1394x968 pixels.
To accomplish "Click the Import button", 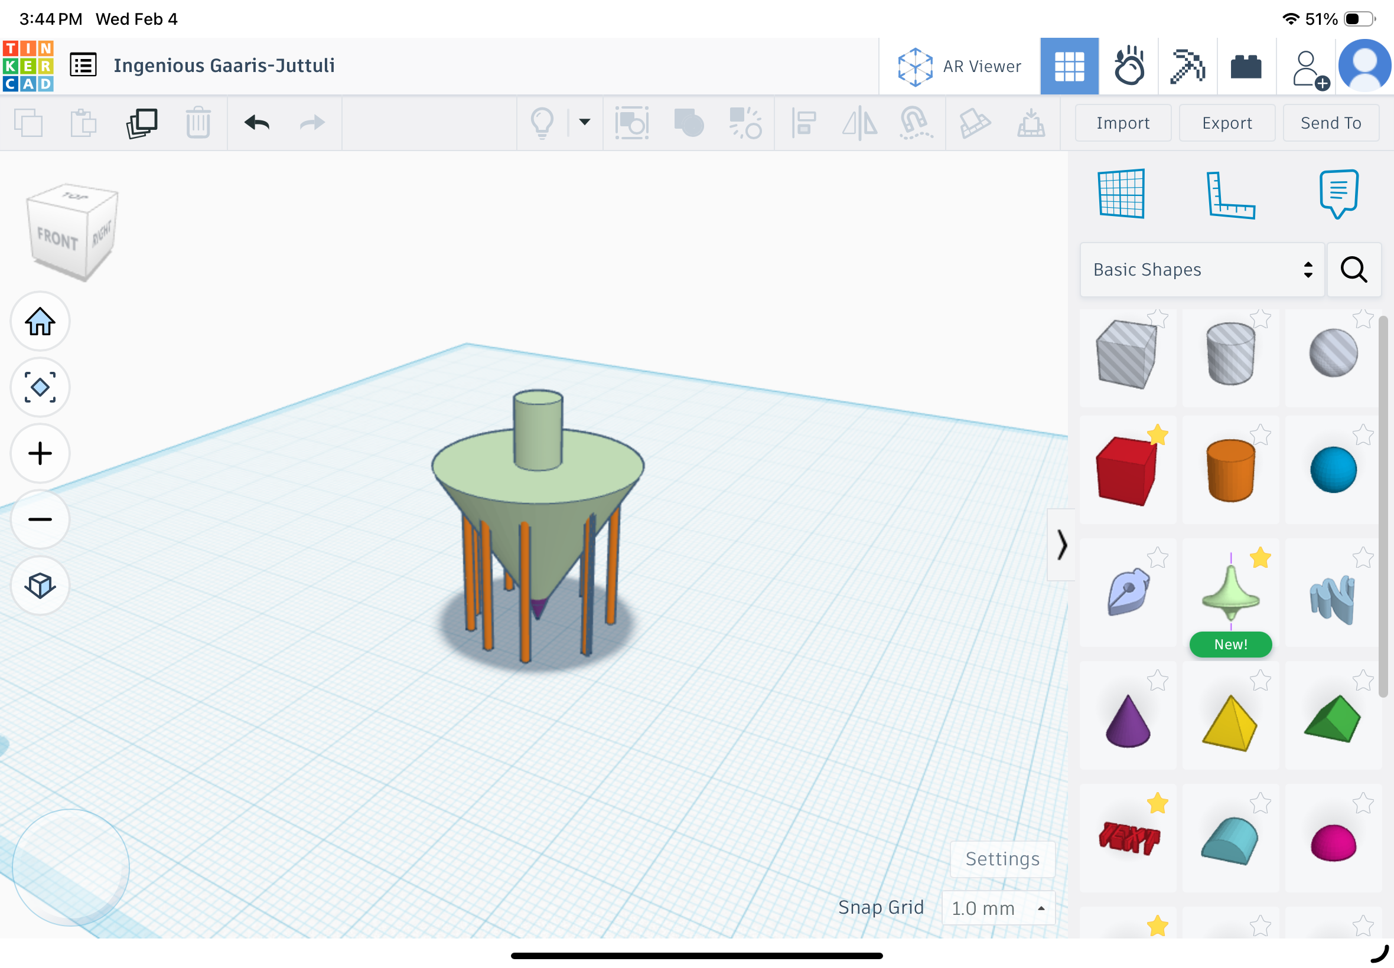I will (1123, 123).
